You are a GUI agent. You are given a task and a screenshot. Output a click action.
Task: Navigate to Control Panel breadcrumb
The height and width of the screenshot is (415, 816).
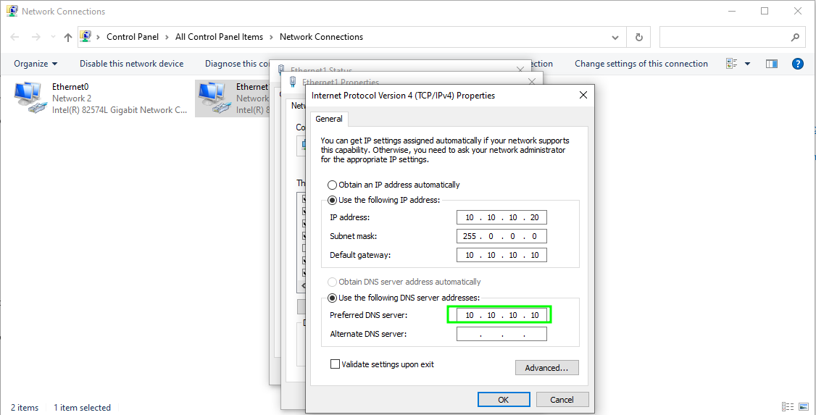132,37
